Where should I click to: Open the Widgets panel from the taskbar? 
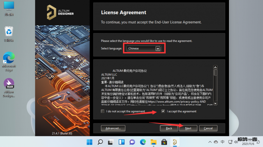coord(121,142)
